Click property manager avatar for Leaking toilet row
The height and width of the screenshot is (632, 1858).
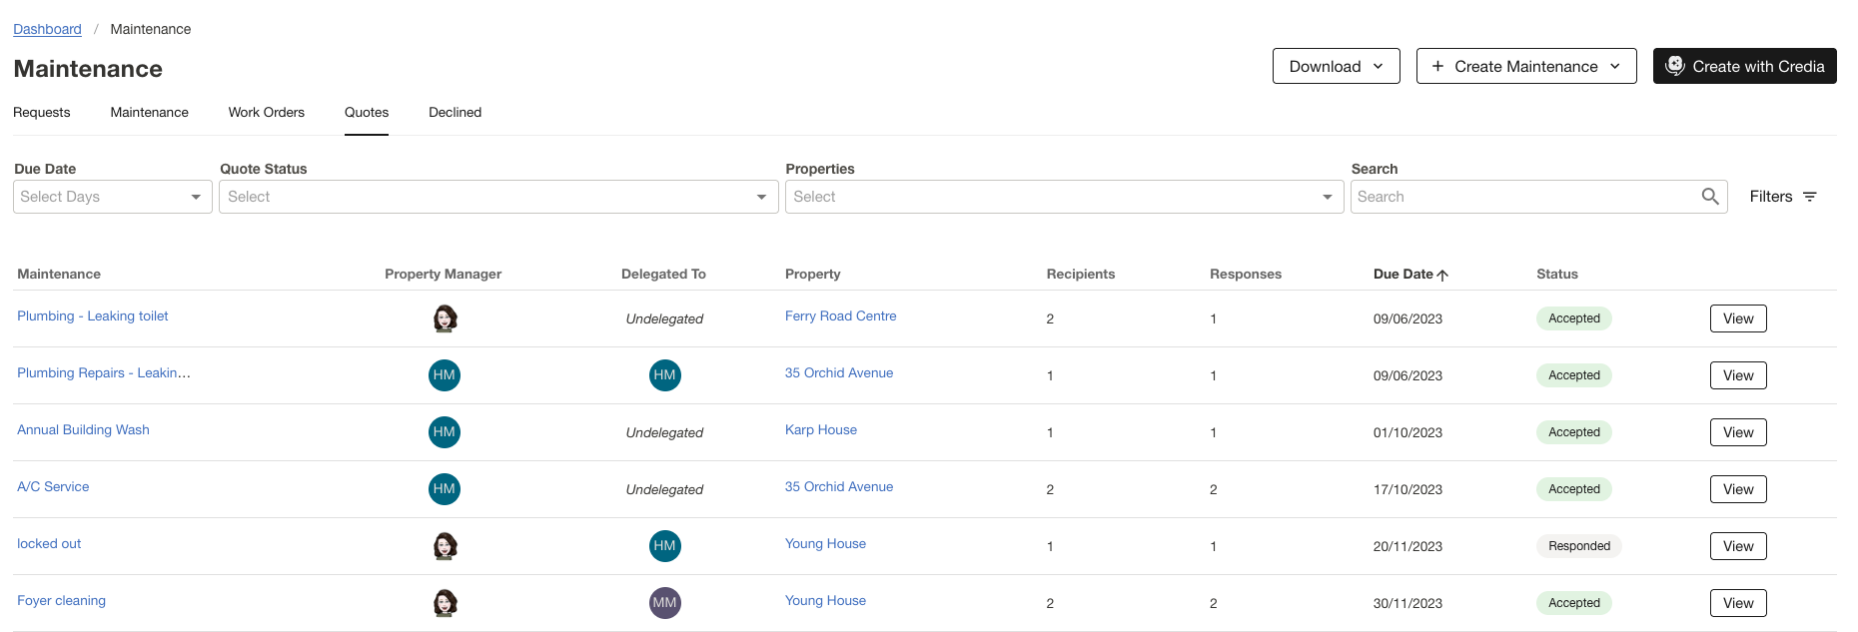[x=445, y=318]
